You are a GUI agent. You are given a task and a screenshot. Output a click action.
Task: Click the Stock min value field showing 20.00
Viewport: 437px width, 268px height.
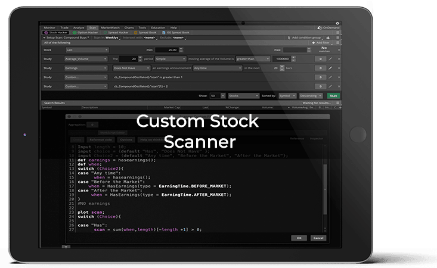click(171, 51)
